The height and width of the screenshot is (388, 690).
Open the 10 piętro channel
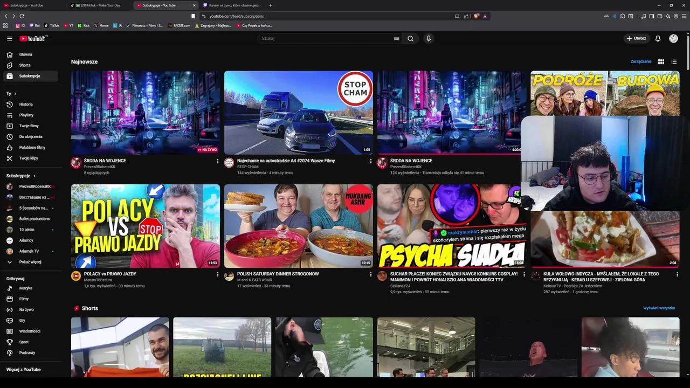[x=30, y=230]
